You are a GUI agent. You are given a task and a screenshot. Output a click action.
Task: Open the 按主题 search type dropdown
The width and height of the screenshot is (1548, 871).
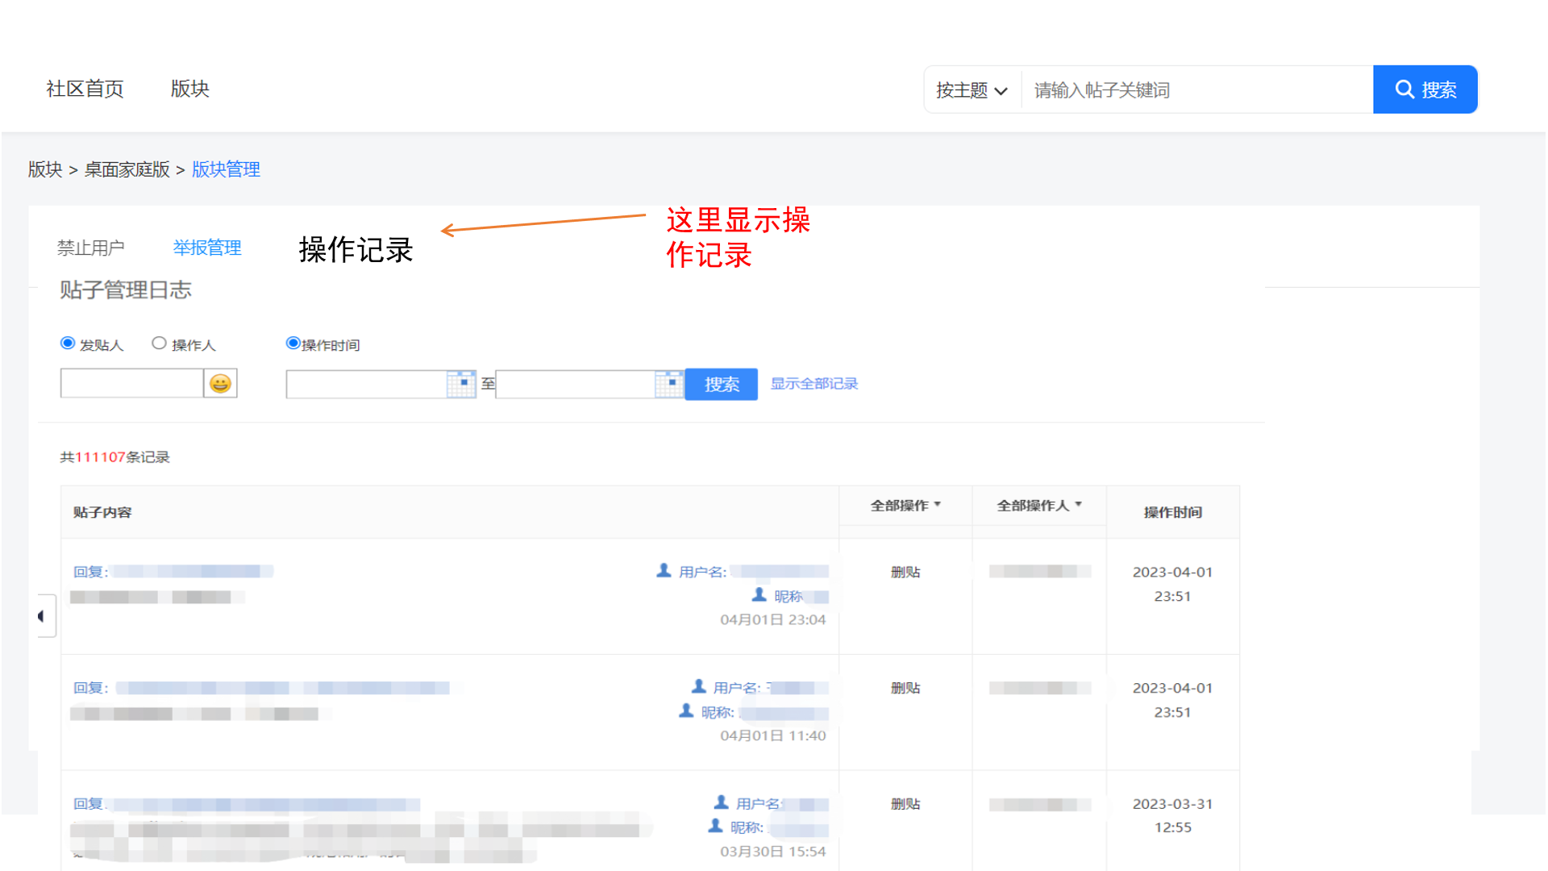click(x=972, y=90)
